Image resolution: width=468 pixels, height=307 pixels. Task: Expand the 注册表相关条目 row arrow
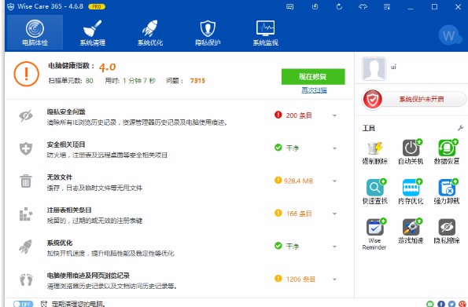[x=334, y=214]
